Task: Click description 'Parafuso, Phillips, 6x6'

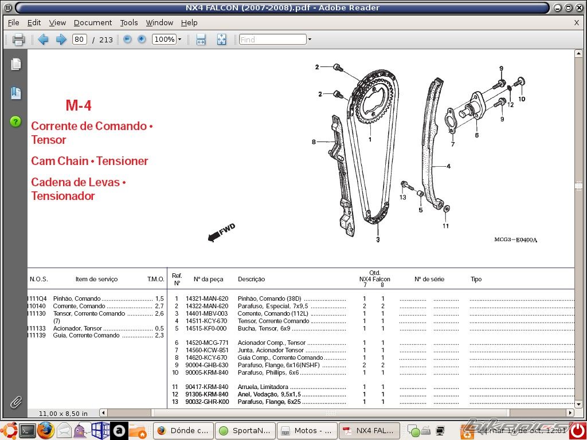Action: (x=268, y=372)
